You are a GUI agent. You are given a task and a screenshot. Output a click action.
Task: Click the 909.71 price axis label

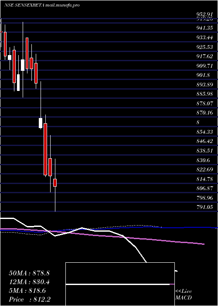(204, 66)
